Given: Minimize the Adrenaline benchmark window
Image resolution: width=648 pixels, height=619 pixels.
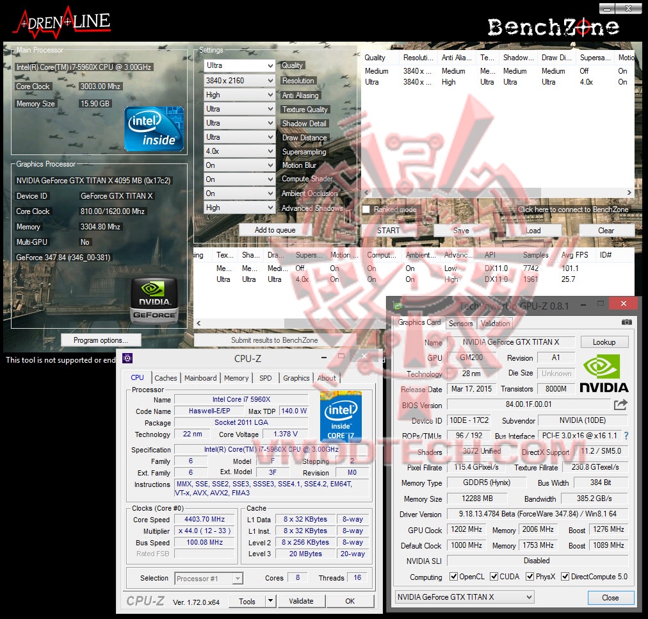Looking at the screenshot, I should click(x=606, y=8).
